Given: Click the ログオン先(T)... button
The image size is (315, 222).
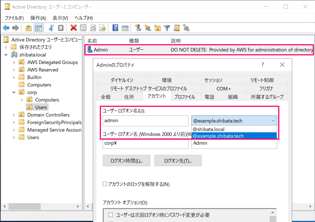Looking at the screenshot, I should tap(178, 161).
